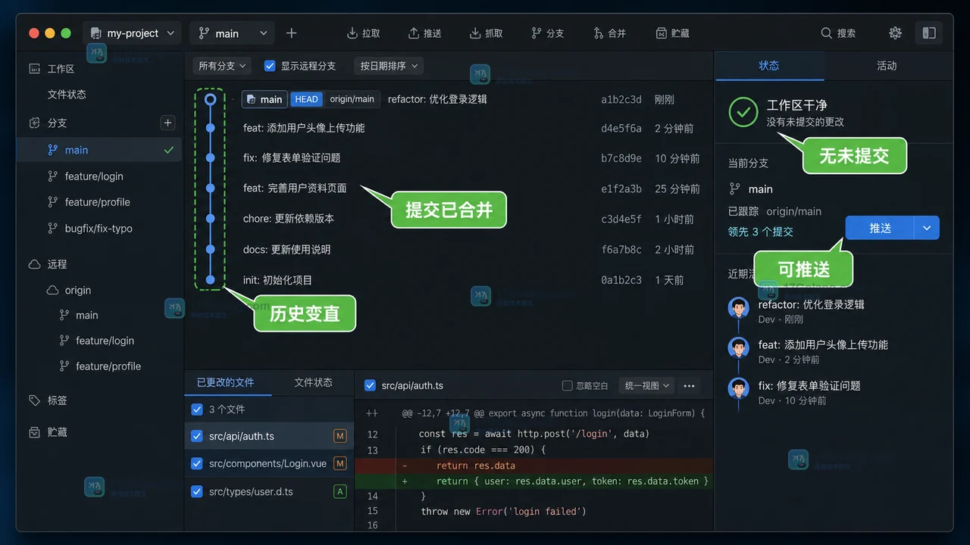Open the main branch selector dropdown
The width and height of the screenshot is (970, 545).
(x=231, y=33)
